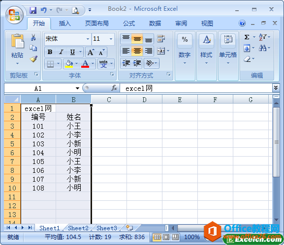The height and width of the screenshot is (245, 284).
Task: Open the 数据 tab
Action: click(155, 24)
